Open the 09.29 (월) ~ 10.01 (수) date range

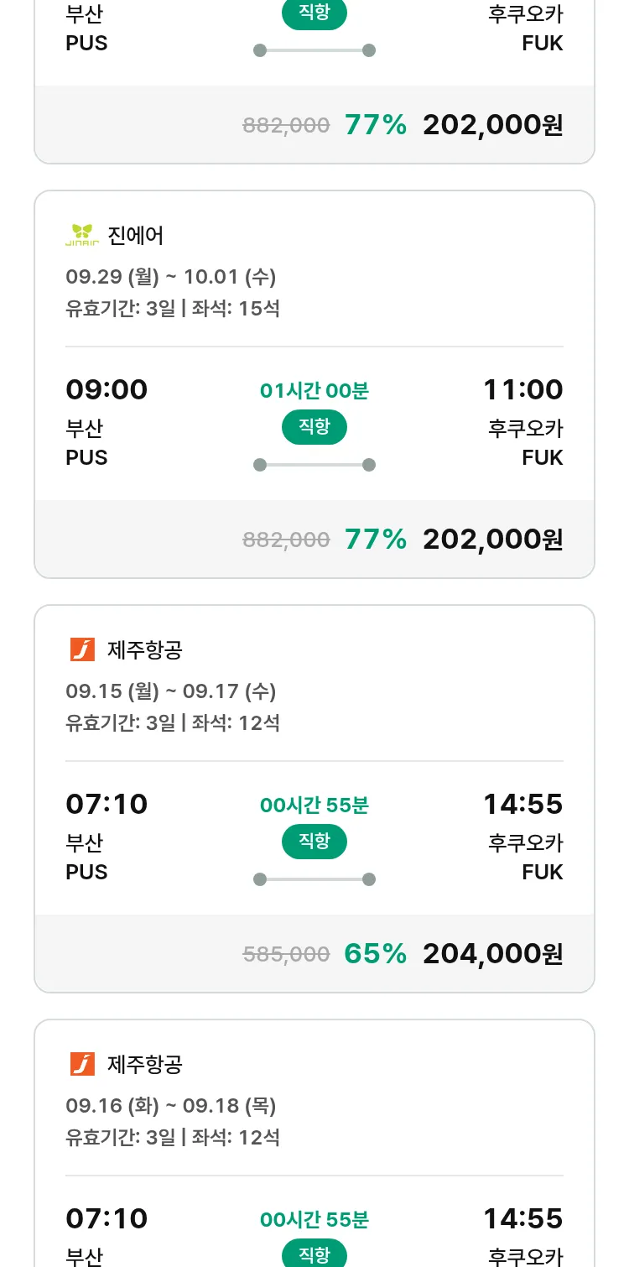pos(170,277)
